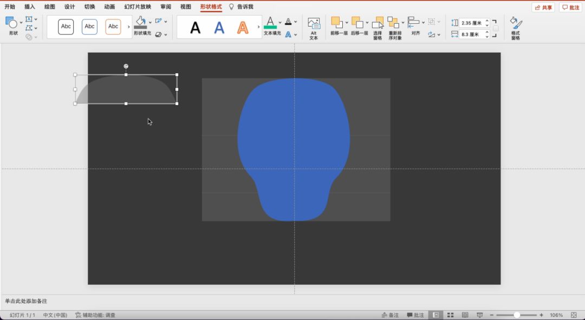Apply the blue A WordArt style

pos(219,28)
